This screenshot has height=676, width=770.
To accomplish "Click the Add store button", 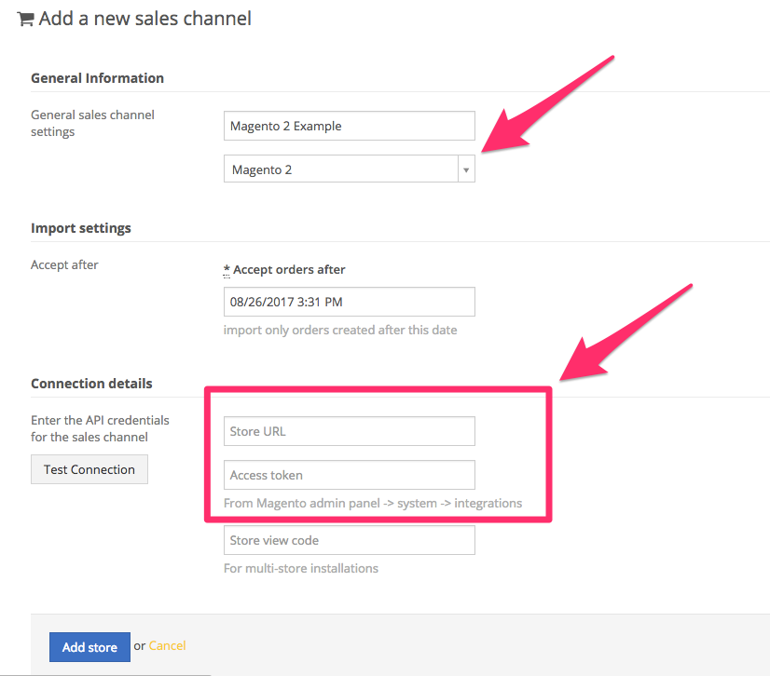I will coord(89,647).
